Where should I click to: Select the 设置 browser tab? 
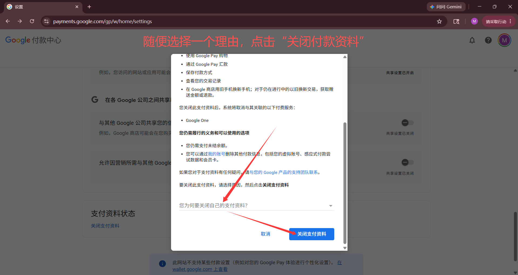tap(43, 7)
